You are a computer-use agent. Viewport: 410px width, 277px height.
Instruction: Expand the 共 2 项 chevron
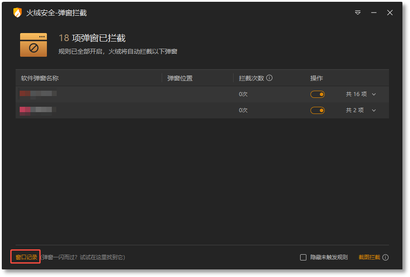(374, 110)
